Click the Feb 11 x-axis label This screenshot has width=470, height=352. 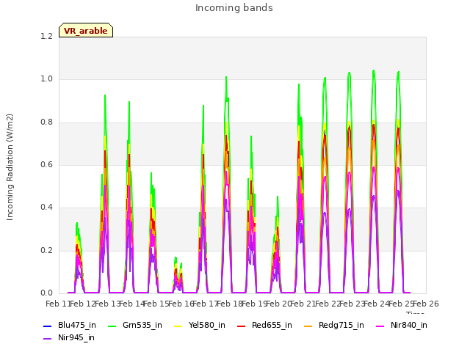click(58, 304)
